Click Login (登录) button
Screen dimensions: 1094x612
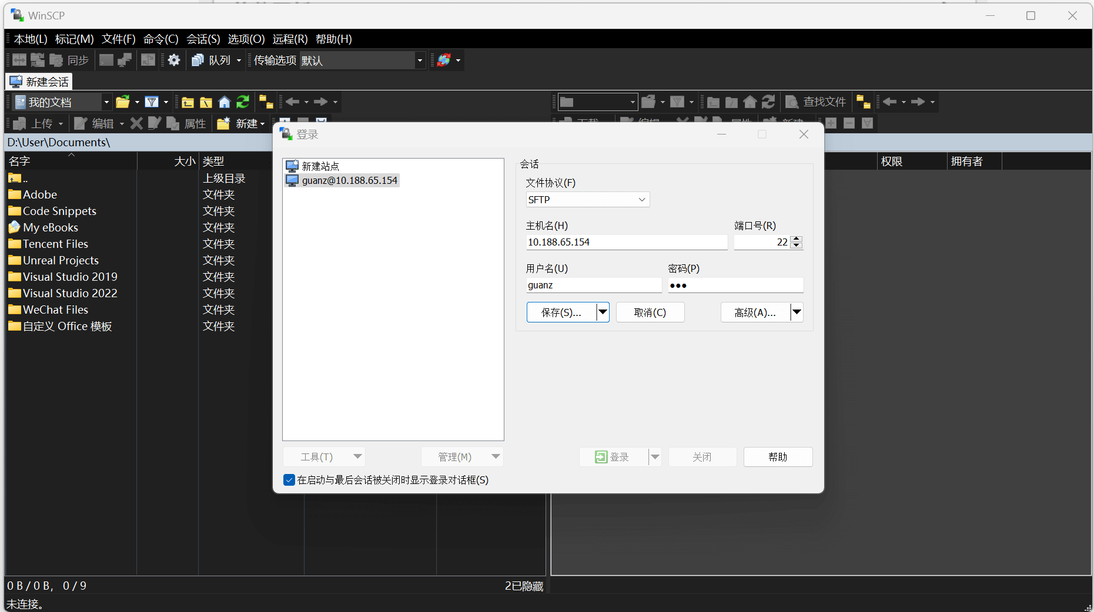(614, 457)
